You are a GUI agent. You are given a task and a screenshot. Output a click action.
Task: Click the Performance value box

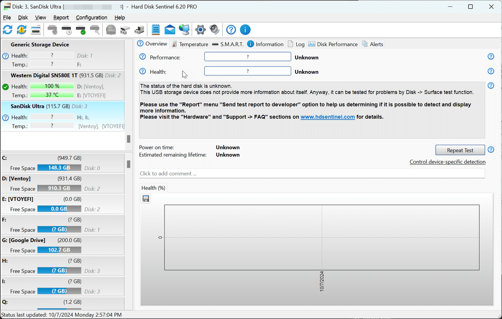pos(248,57)
